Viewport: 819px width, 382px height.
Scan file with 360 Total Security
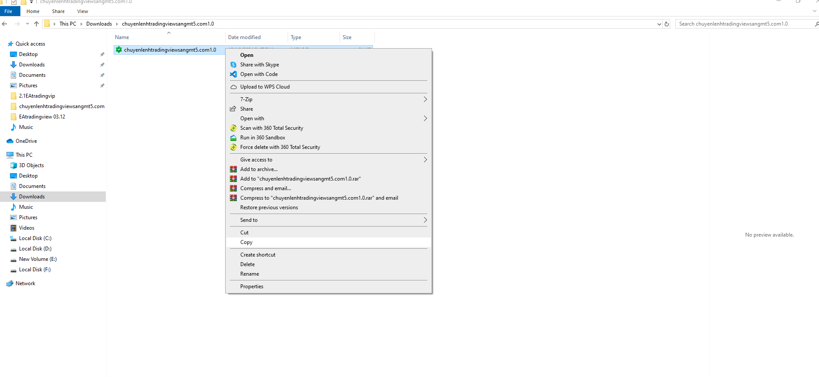272,128
